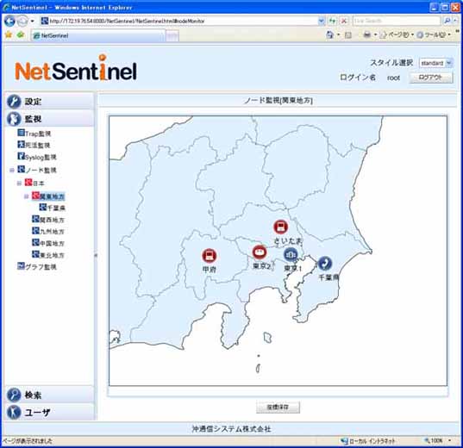The width and height of the screenshot is (463, 448).
Task: Open the 100% zoom level control
Action: pos(438,441)
